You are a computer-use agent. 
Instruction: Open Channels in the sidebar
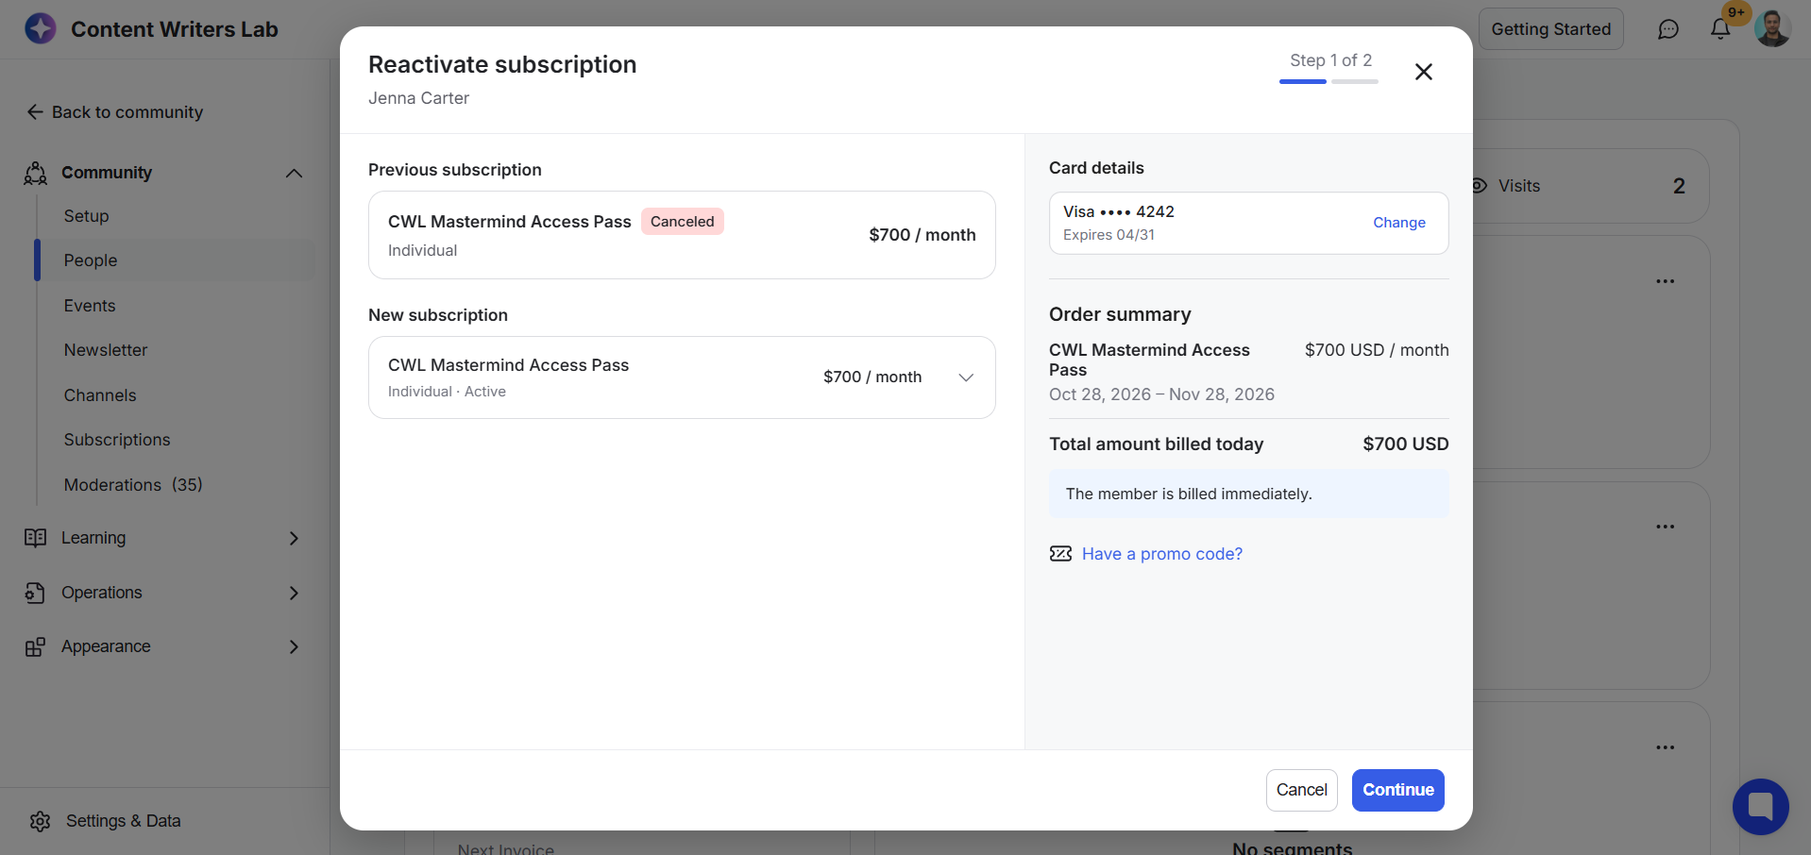(x=100, y=395)
